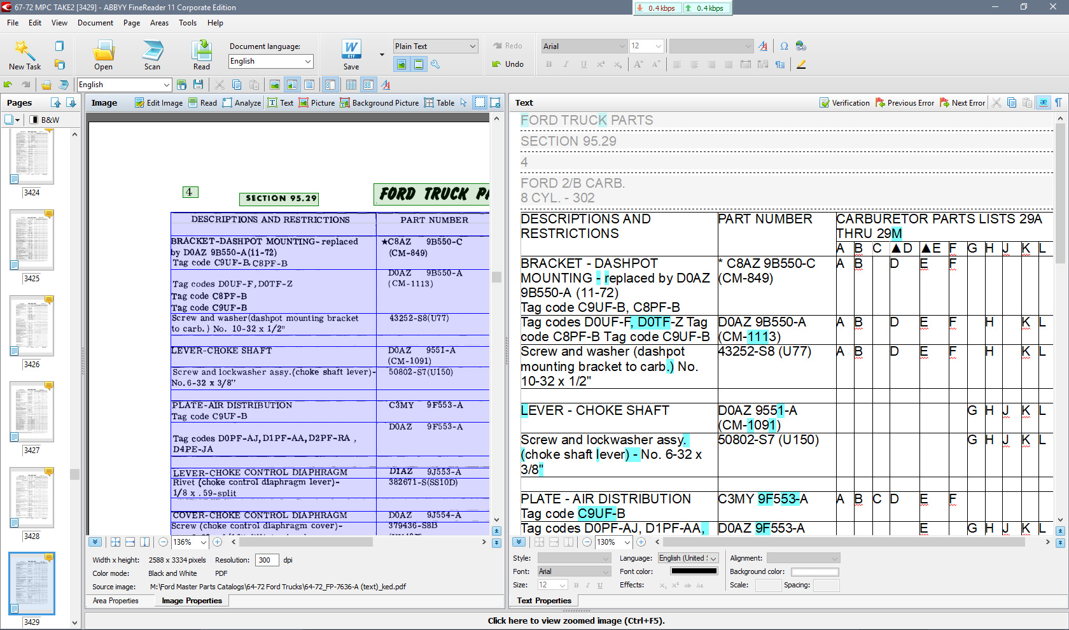This screenshot has height=630, width=1069.
Task: Click the save floppy disk icon
Action: 199,85
